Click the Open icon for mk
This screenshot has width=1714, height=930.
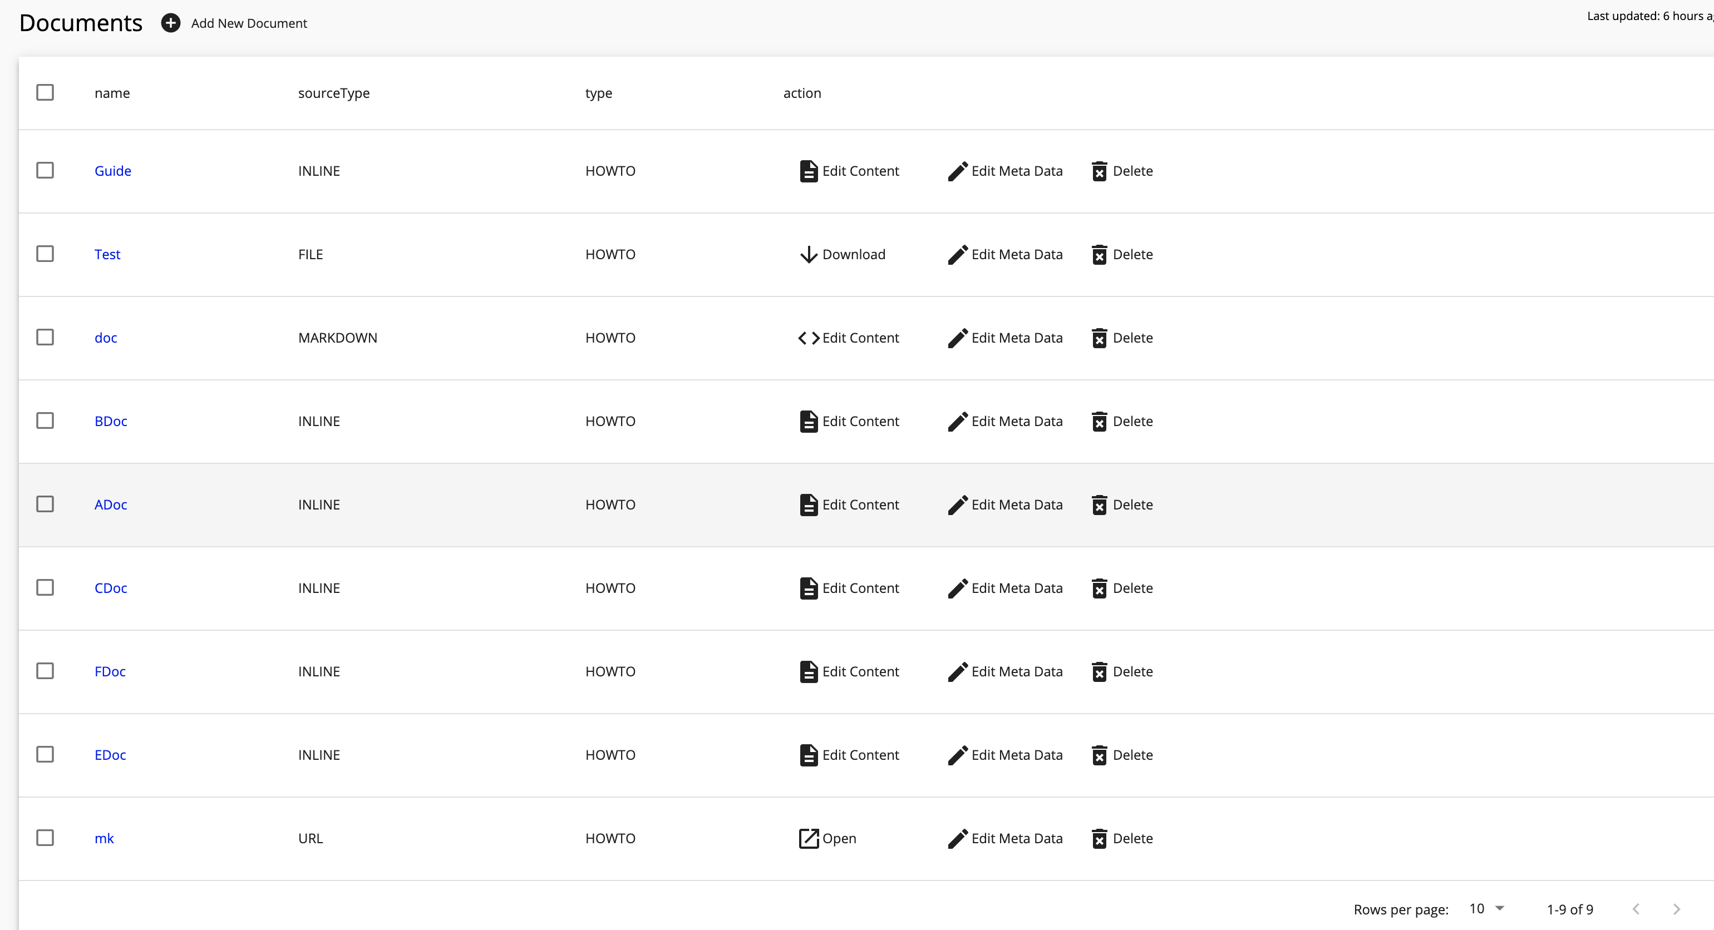pos(808,838)
